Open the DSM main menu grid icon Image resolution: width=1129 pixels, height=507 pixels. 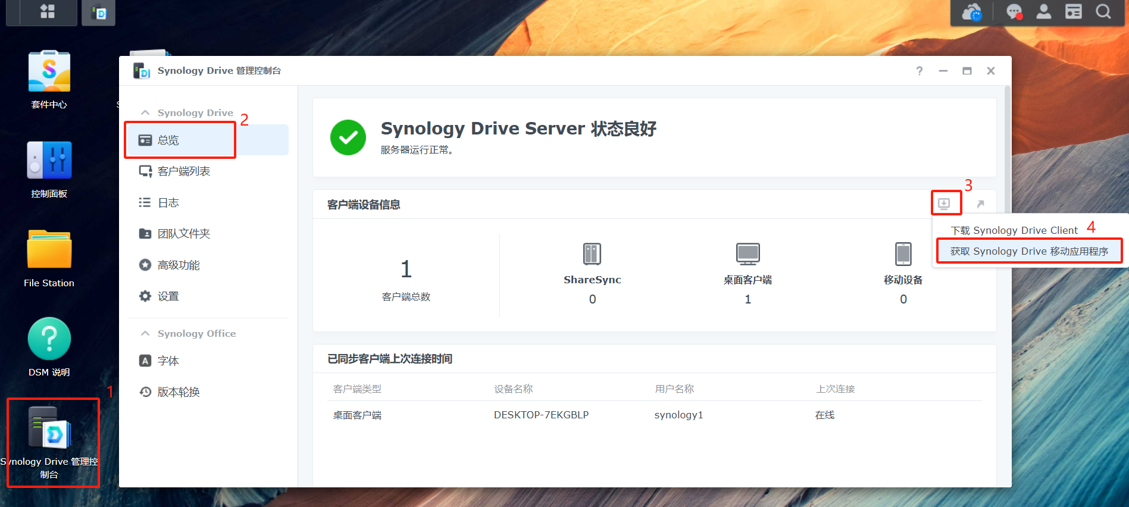pos(48,12)
